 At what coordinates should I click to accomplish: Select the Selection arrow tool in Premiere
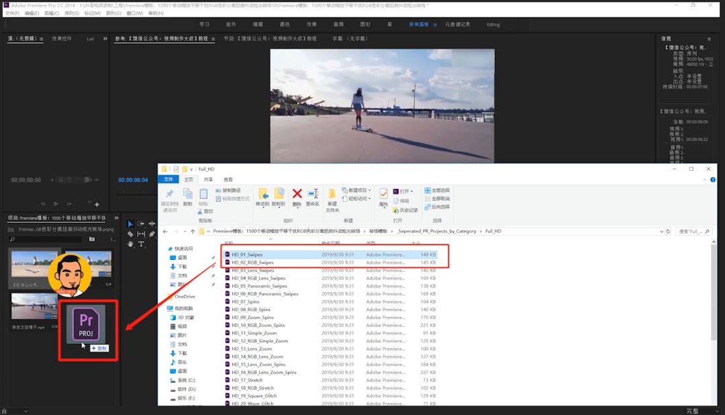pyautogui.click(x=130, y=224)
